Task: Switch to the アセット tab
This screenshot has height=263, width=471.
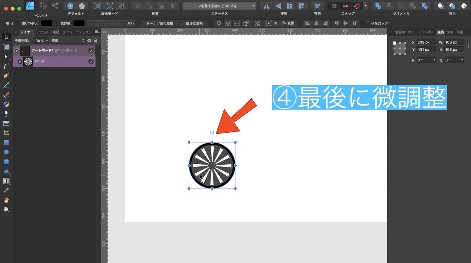Action: [x=43, y=32]
